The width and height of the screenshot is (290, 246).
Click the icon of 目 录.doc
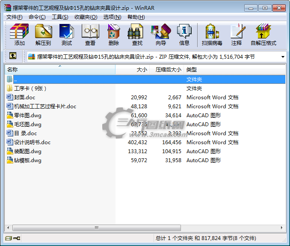[x=9, y=133]
